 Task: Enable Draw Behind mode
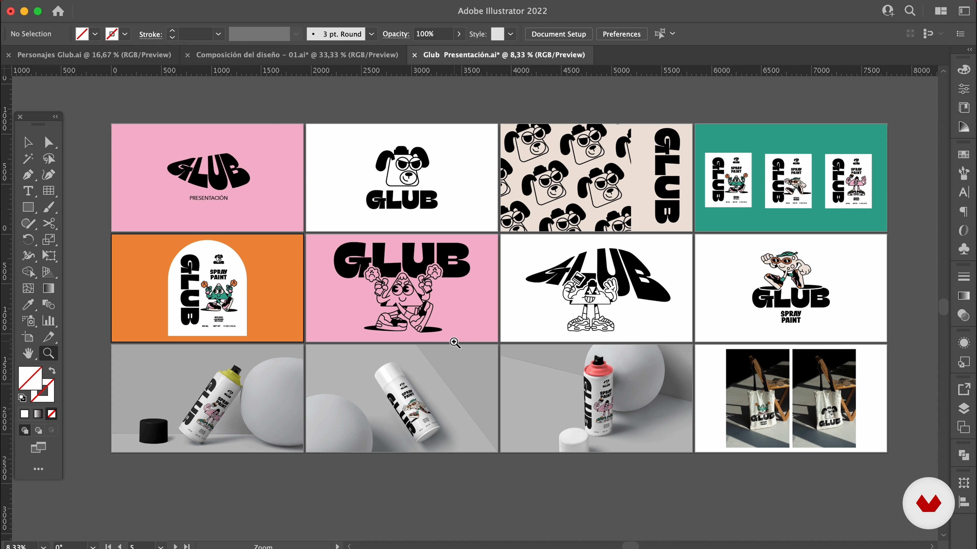tap(38, 430)
